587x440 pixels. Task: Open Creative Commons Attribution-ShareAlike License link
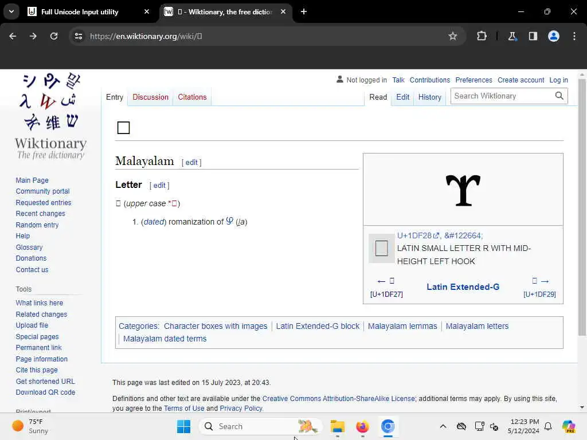338,399
